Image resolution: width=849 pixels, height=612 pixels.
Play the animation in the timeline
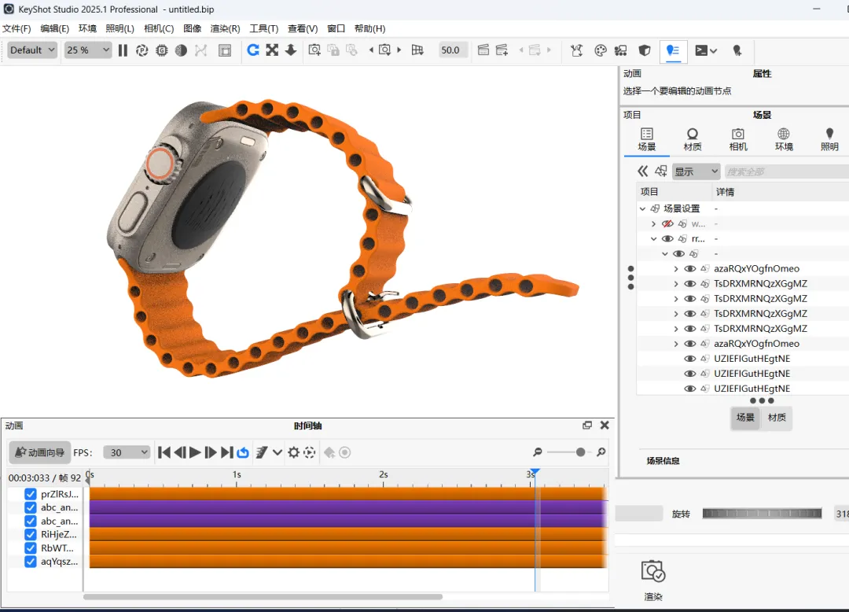(x=195, y=452)
